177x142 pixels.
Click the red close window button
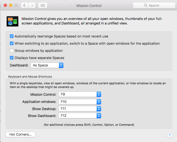pyautogui.click(x=5, y=5)
